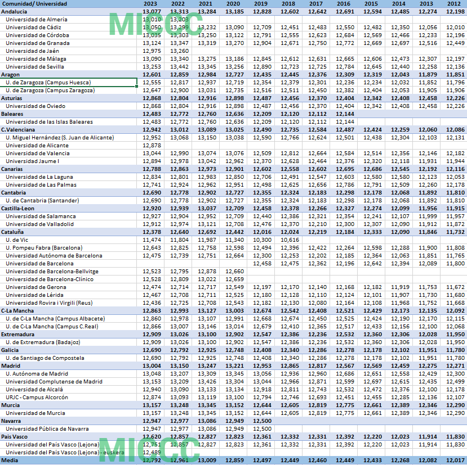Click the U. Autónoma de Madrid label
Viewport: 467px width, 465px height.
(x=37, y=374)
